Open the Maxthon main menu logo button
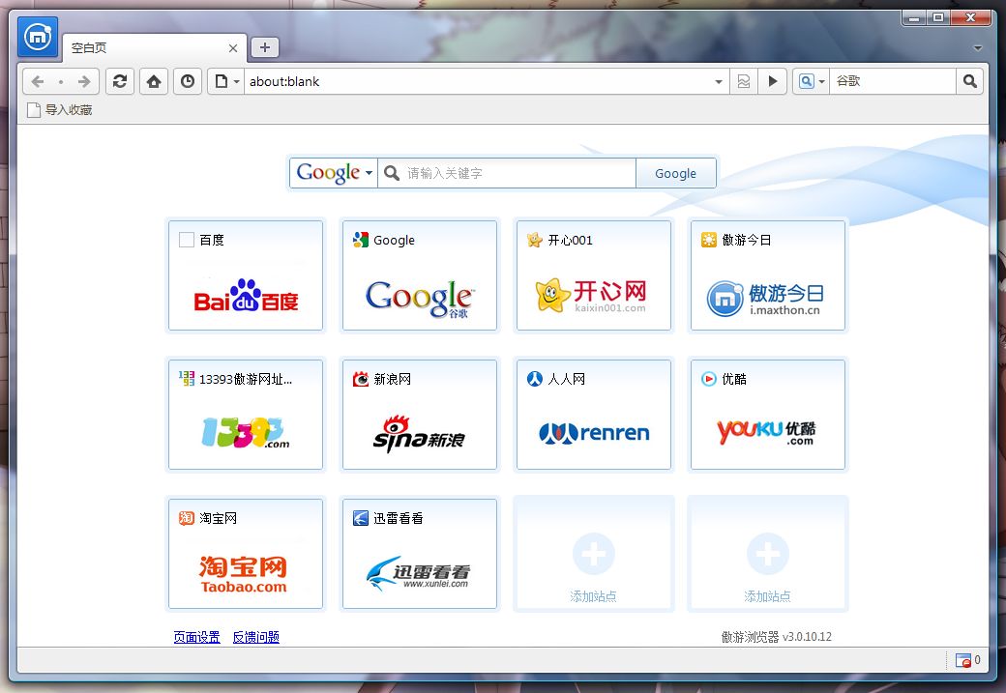The width and height of the screenshot is (1006, 693). (38, 38)
